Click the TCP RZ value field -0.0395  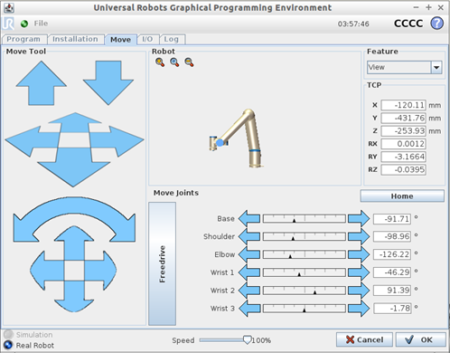403,169
